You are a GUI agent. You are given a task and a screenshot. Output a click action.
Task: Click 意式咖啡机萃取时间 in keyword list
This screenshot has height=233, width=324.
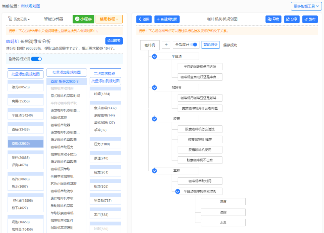point(65,96)
